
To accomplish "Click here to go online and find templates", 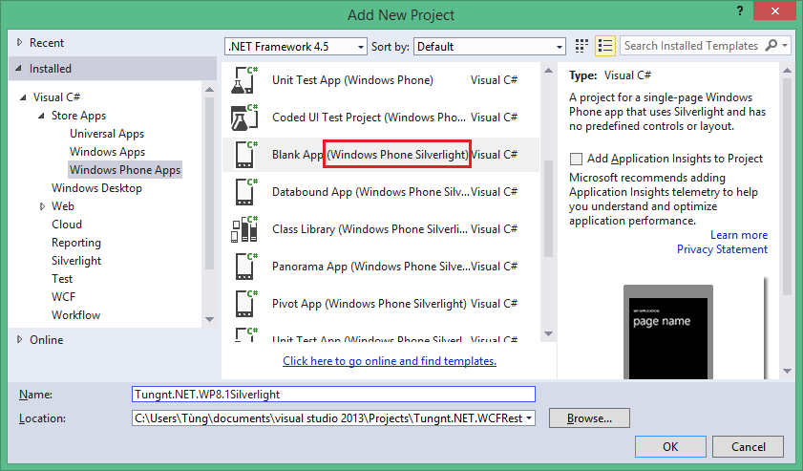I will click(390, 361).
